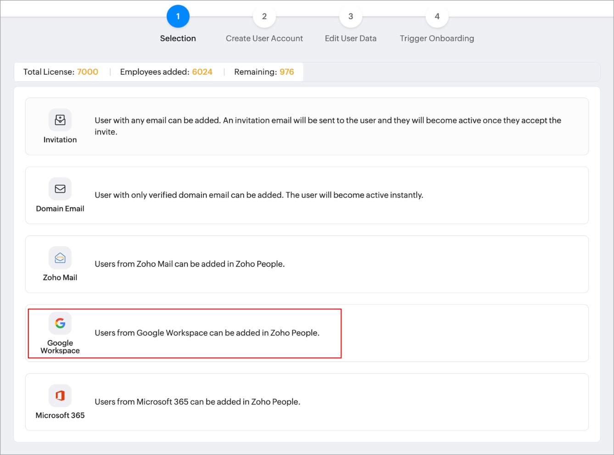Click the verified domain email description
The image size is (614, 455).
click(x=259, y=195)
